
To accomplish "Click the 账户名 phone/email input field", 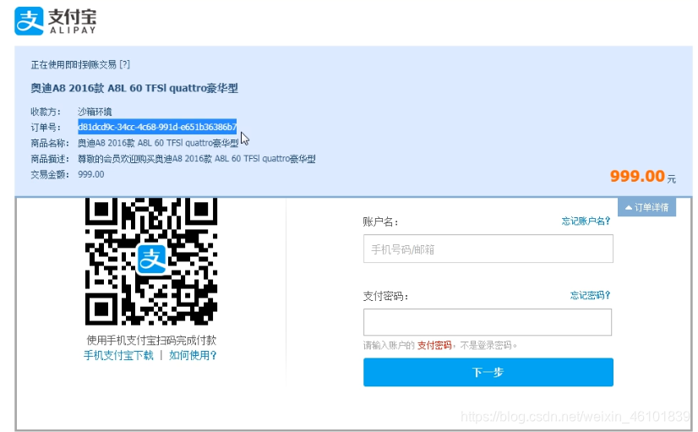I will tap(488, 249).
